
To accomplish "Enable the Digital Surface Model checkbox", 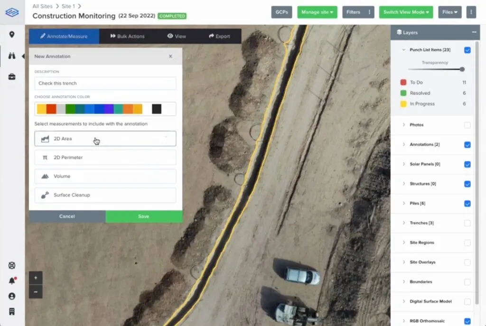I will [467, 301].
